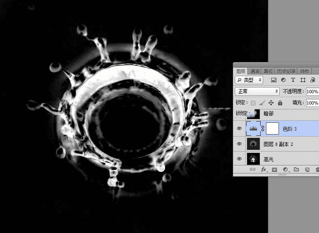The width and height of the screenshot is (319, 233).
Task: Click the white layer mask thumbnail of 色阶 3
Action: [x=272, y=129]
